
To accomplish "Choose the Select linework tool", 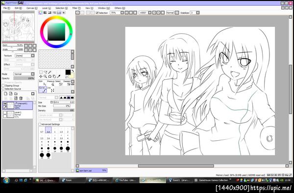I will pos(59,83).
